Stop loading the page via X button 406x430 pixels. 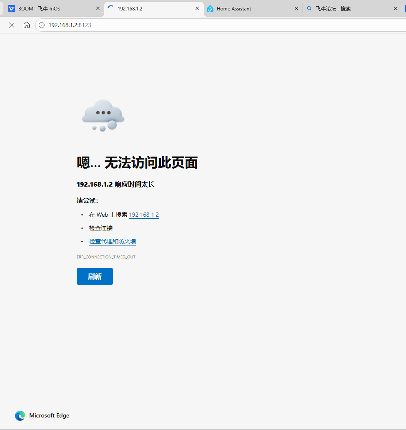point(12,25)
